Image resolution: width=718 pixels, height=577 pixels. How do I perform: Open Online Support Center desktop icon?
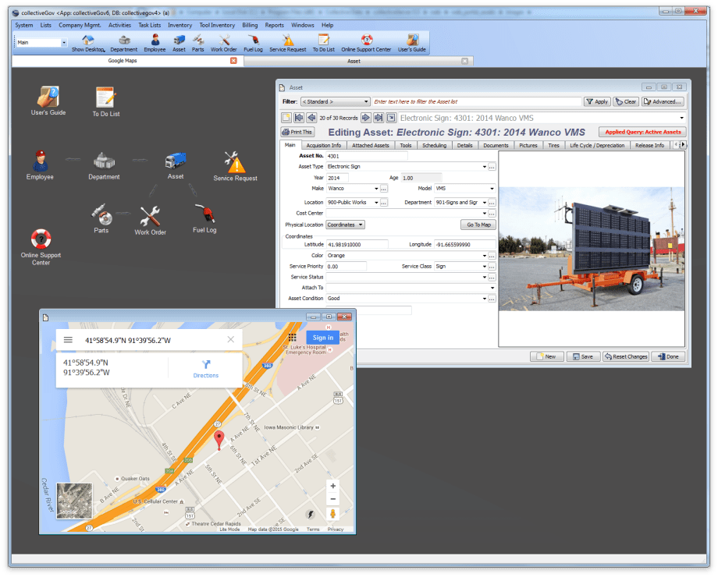41,246
